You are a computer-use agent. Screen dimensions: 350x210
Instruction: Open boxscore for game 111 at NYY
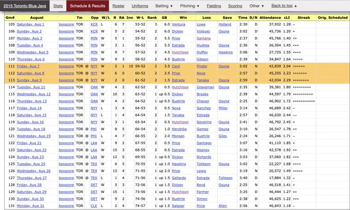(66, 66)
